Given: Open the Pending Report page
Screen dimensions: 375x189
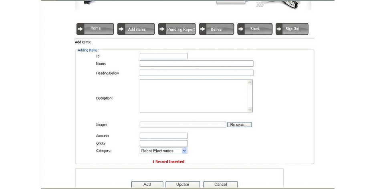Looking at the screenshot, I should click(x=177, y=29).
